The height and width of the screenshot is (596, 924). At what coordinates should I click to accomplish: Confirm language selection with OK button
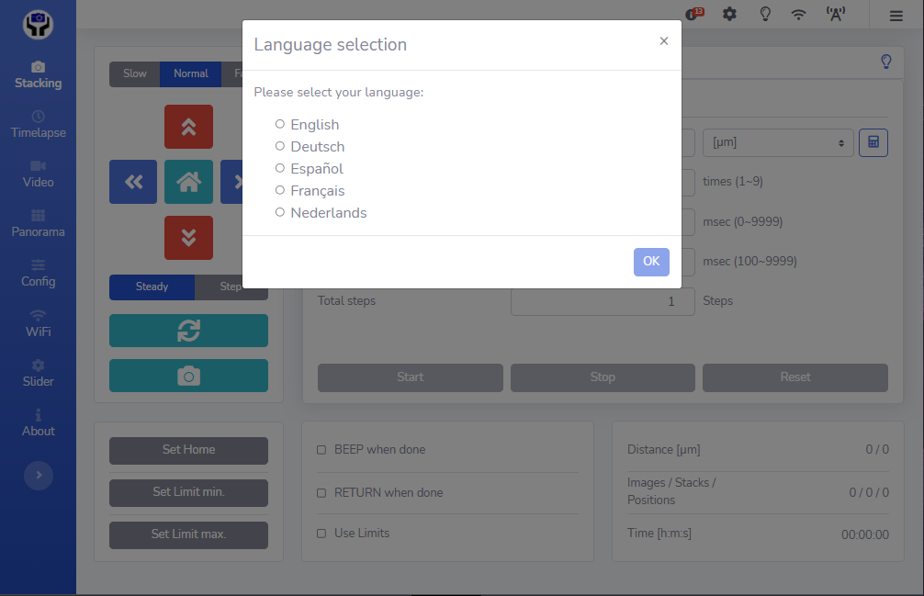[651, 262]
